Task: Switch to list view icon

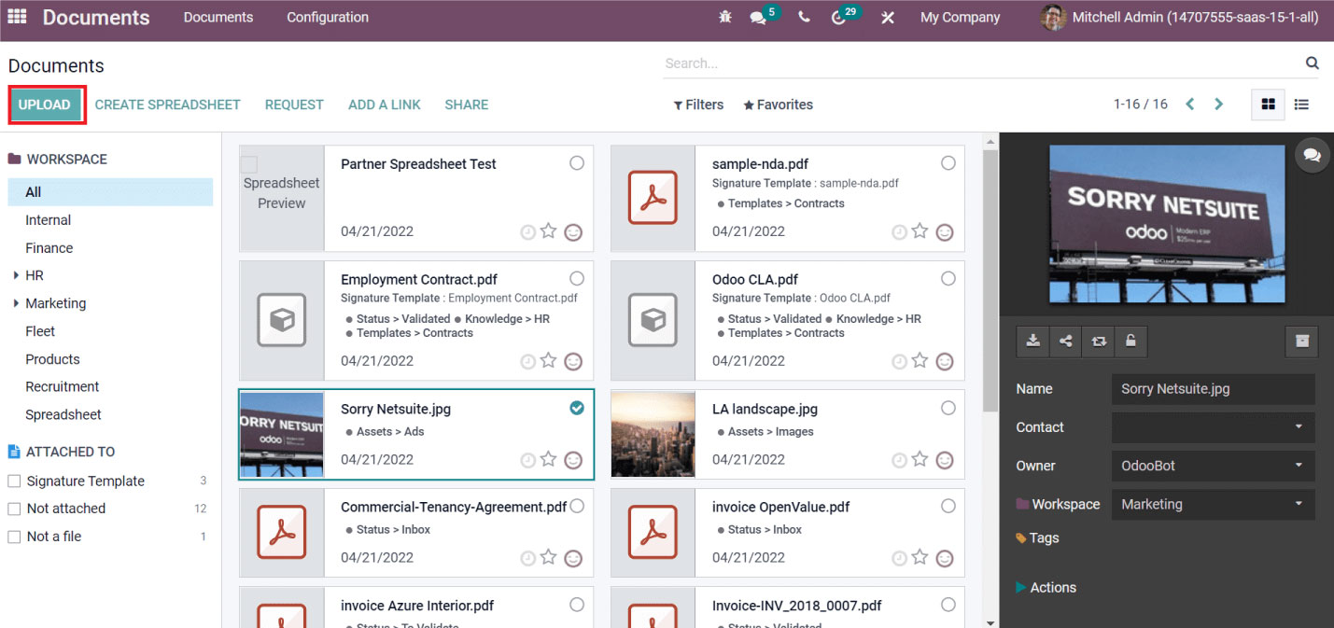Action: [x=1301, y=105]
